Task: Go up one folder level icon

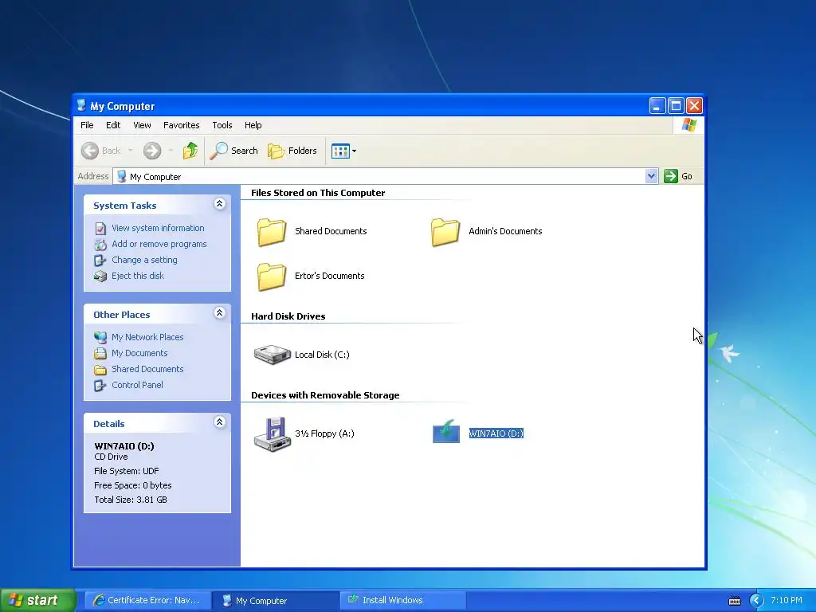Action: [x=190, y=151]
